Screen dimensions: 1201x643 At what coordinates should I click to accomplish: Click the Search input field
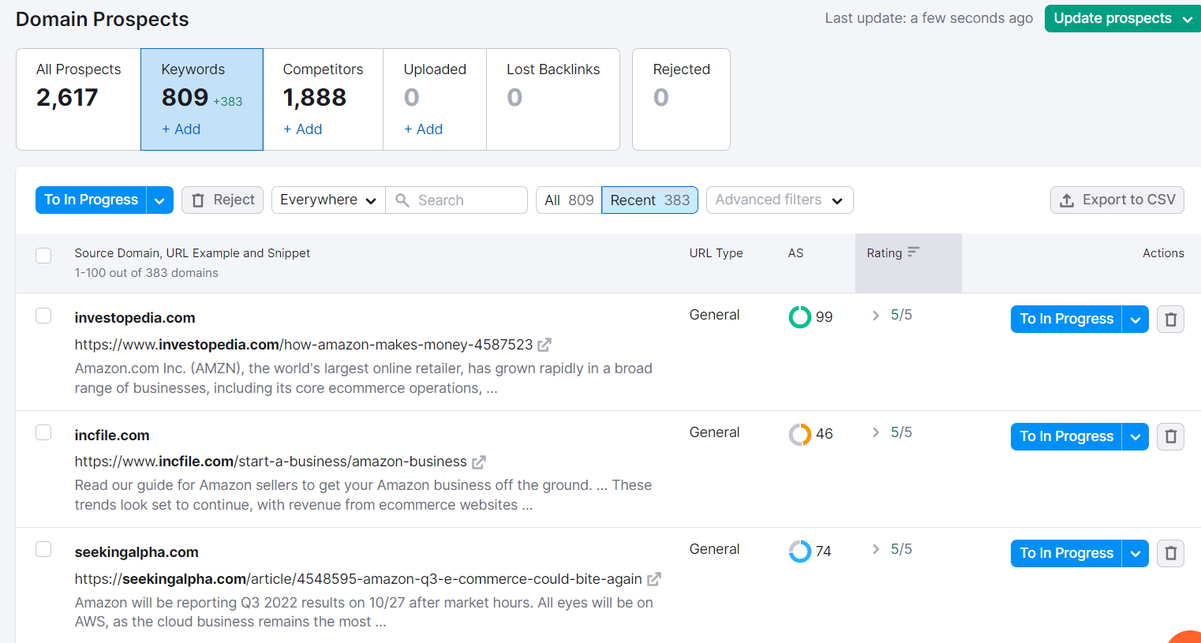coord(457,200)
